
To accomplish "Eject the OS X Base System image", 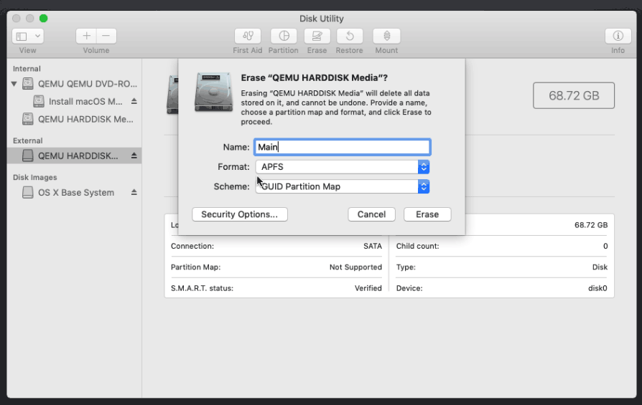I will click(x=134, y=193).
